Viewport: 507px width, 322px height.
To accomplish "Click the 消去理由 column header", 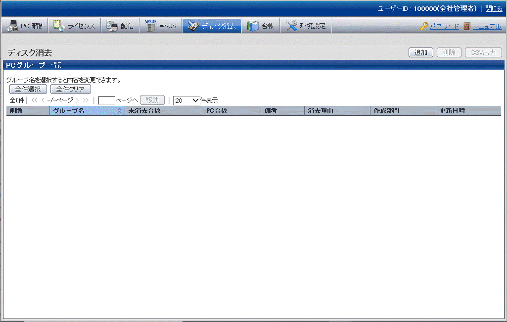I will pos(337,111).
